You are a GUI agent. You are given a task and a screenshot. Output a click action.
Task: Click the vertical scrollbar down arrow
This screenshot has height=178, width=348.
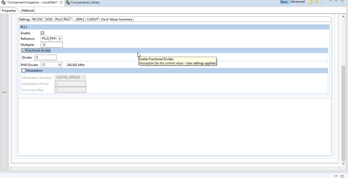point(343,164)
